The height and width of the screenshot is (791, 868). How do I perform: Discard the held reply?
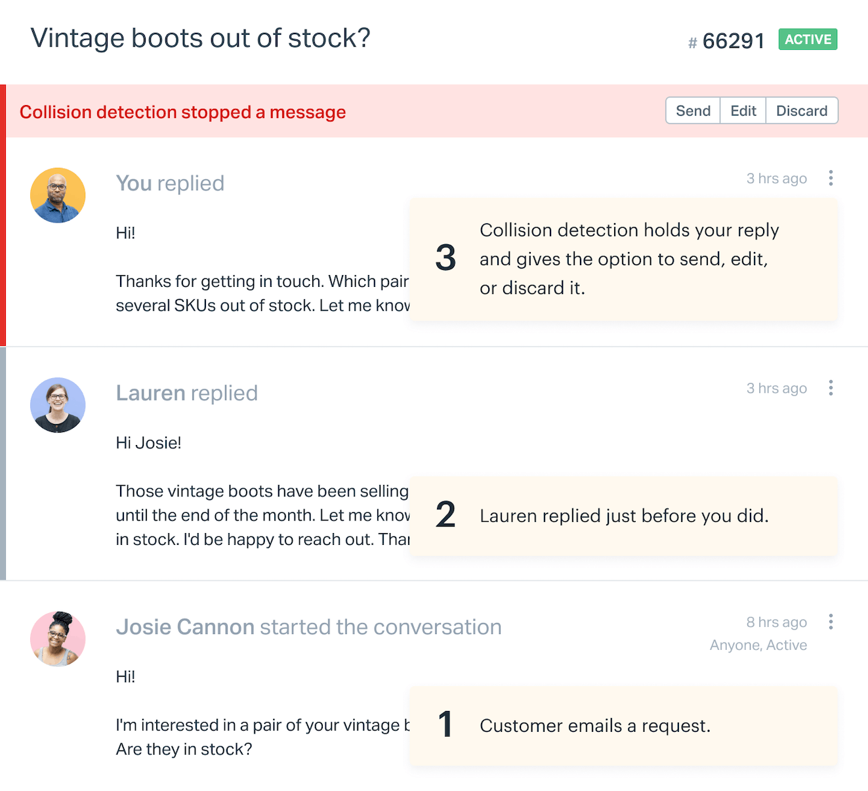pos(802,111)
